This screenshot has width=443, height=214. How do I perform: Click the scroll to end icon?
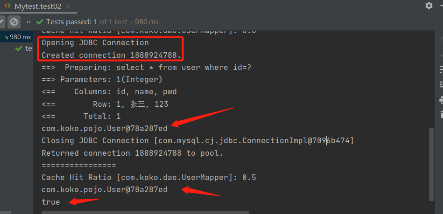[x=441, y=84]
